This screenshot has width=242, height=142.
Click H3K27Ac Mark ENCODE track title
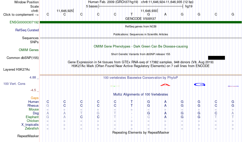[x=141, y=66]
